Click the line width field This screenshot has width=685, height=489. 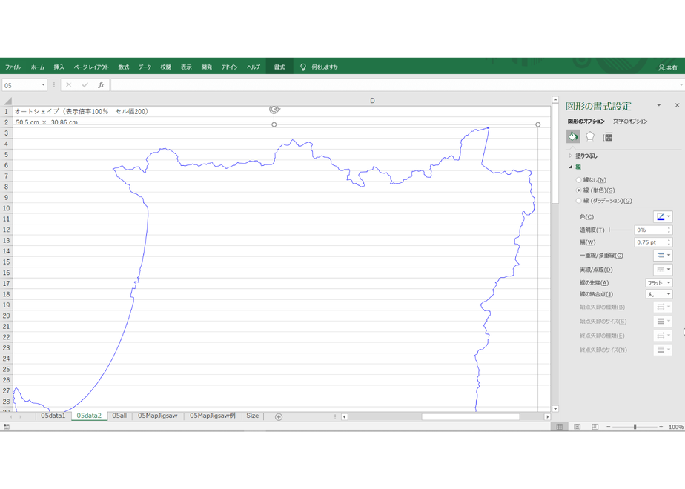pos(649,242)
